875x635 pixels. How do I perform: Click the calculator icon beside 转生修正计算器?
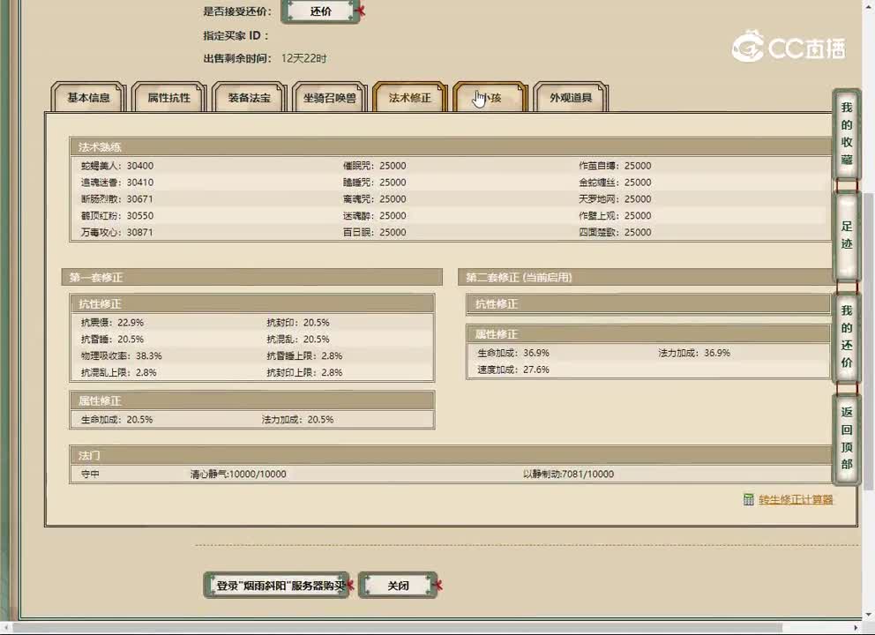749,499
